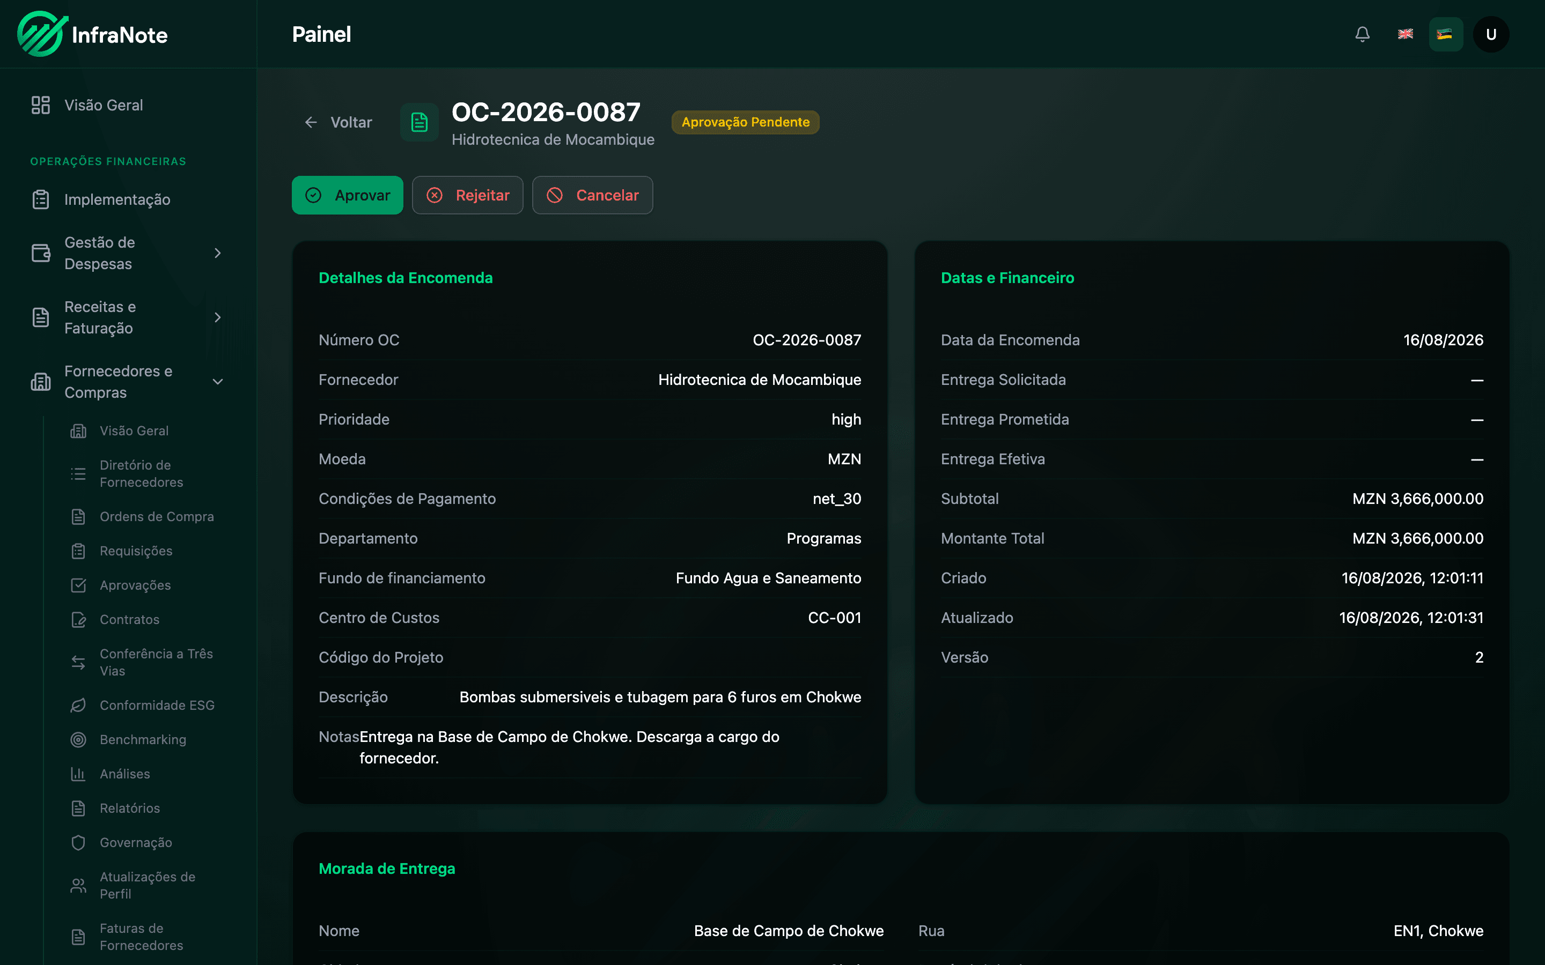Viewport: 1545px width, 965px height.
Task: Click the Painel page title
Action: [321, 34]
